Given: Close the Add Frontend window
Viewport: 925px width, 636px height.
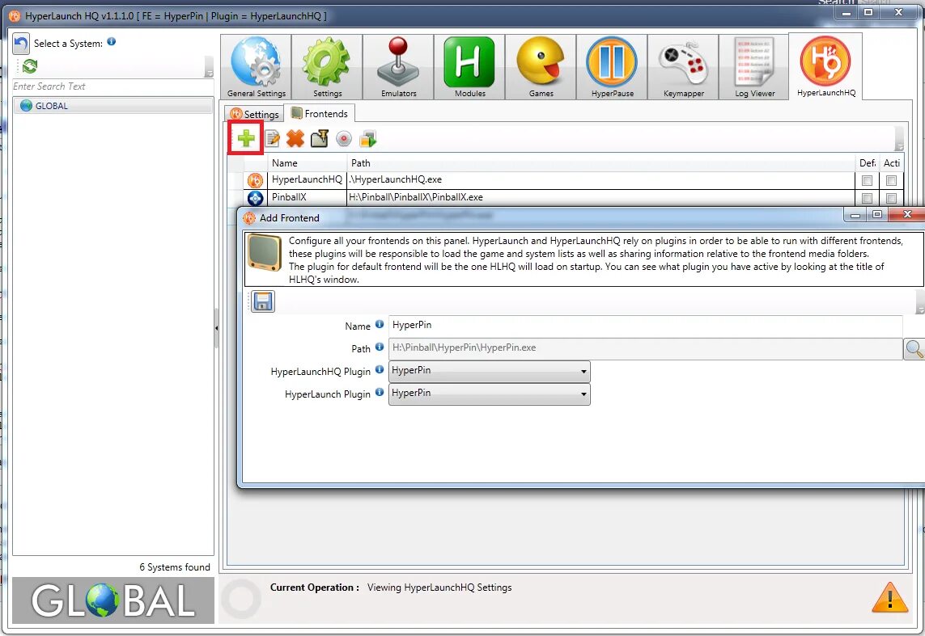Looking at the screenshot, I should 906,214.
